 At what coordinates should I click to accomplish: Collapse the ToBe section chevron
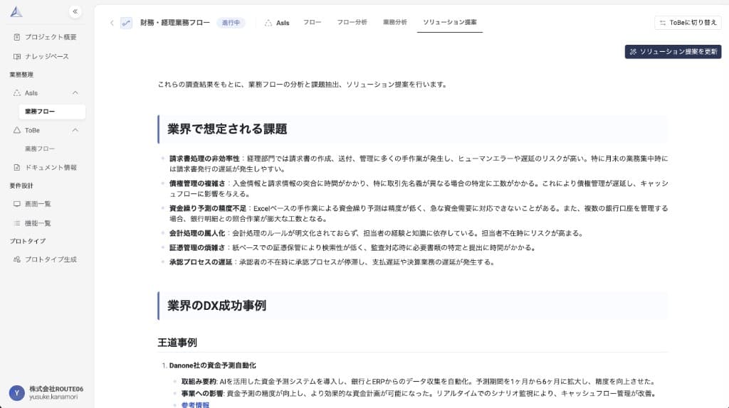tap(75, 130)
